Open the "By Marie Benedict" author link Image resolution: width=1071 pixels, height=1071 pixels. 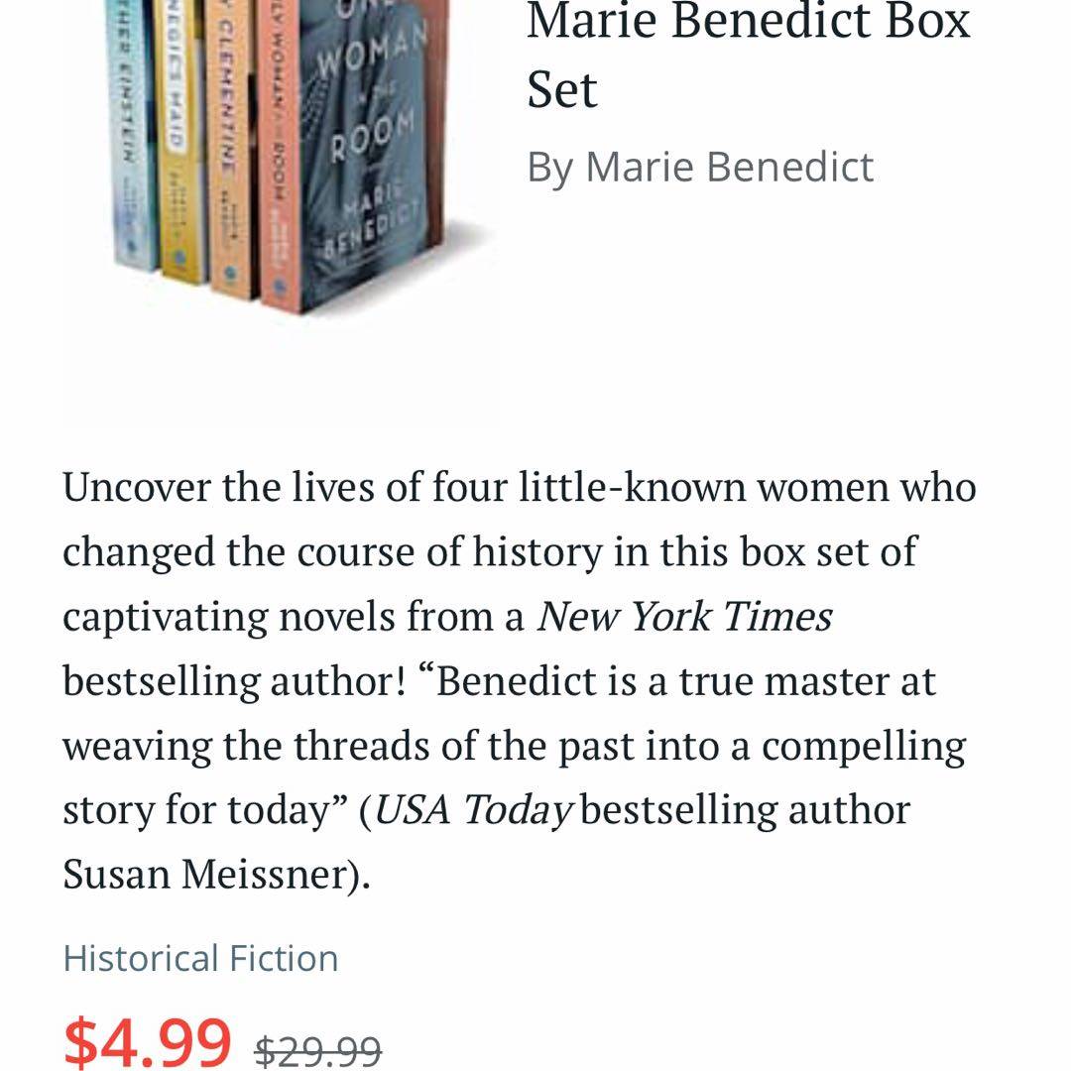[700, 167]
